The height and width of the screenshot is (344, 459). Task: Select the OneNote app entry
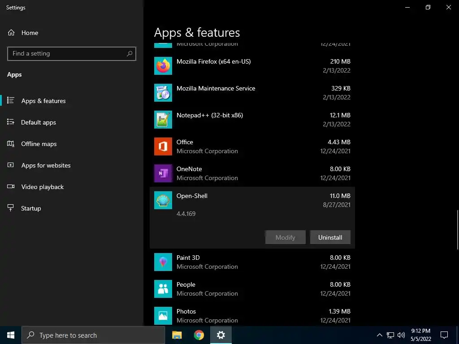click(252, 173)
